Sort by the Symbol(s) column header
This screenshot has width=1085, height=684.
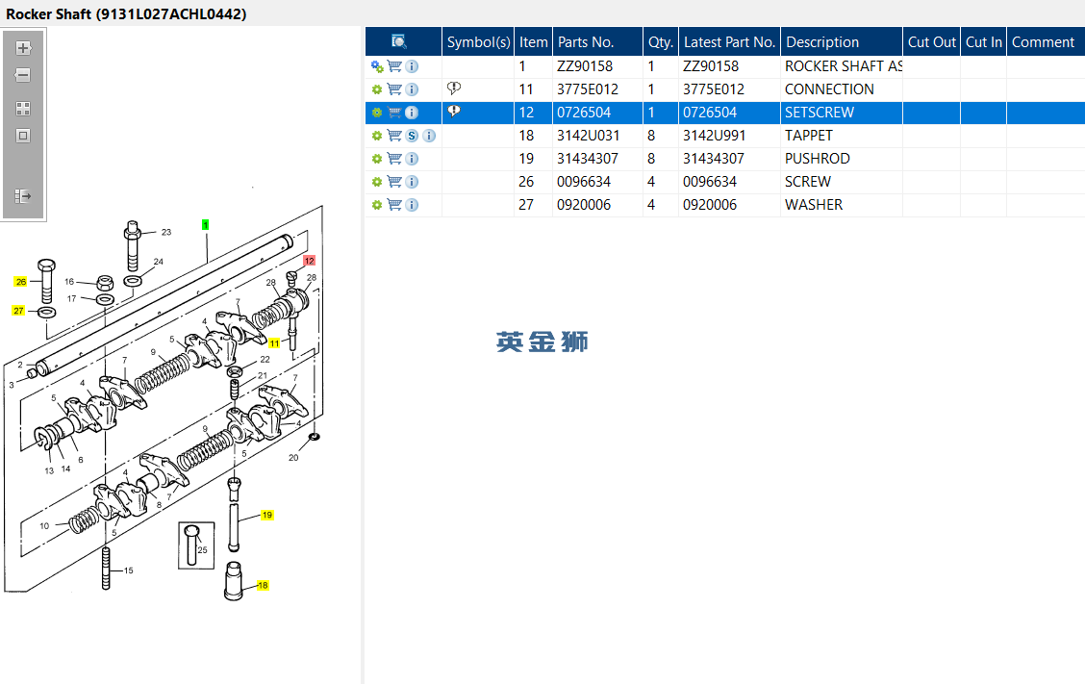478,41
